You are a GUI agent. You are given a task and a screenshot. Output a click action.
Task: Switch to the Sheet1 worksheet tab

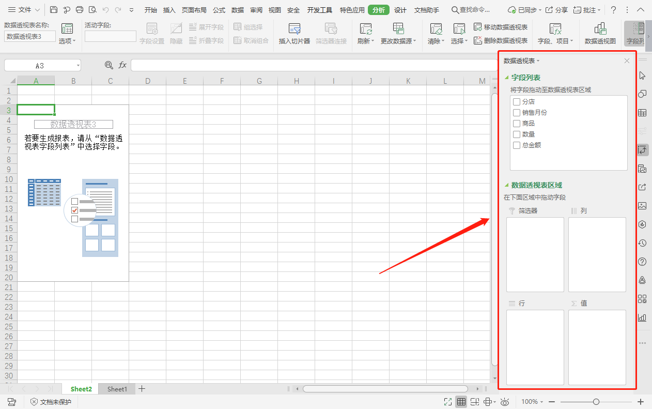pyautogui.click(x=117, y=389)
